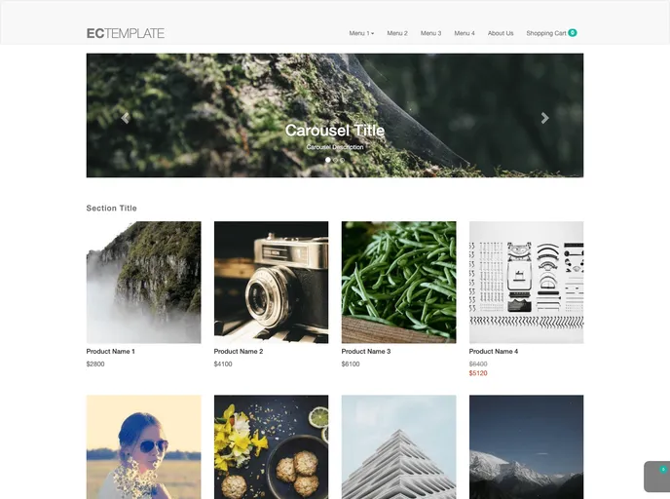Open the Shopping Cart link
The width and height of the screenshot is (670, 499).
coord(545,33)
